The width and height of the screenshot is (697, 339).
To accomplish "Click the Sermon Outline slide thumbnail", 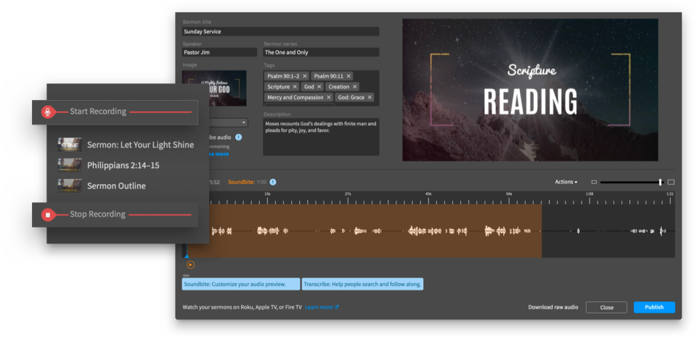I will [x=70, y=185].
